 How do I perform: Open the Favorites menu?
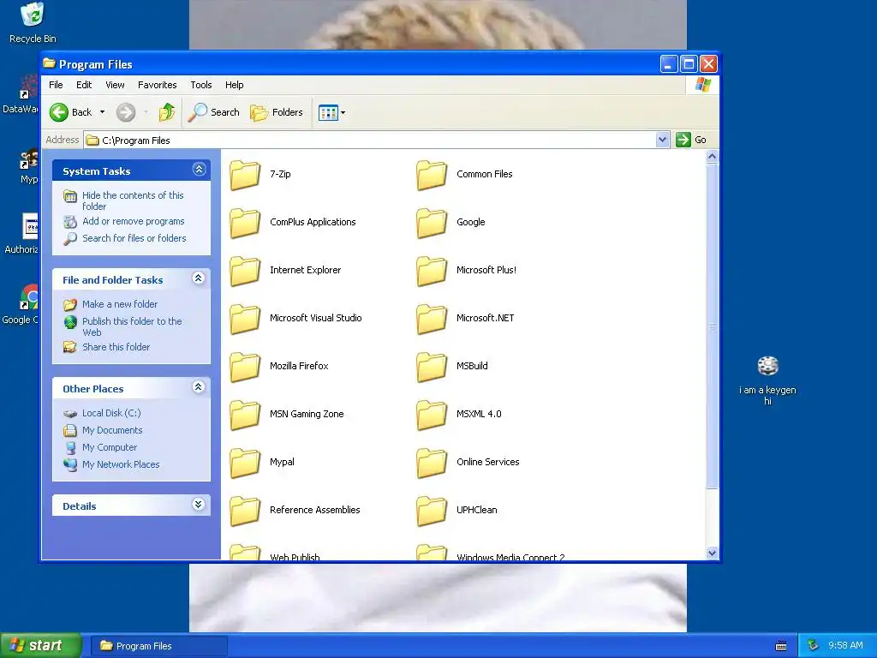pos(158,85)
